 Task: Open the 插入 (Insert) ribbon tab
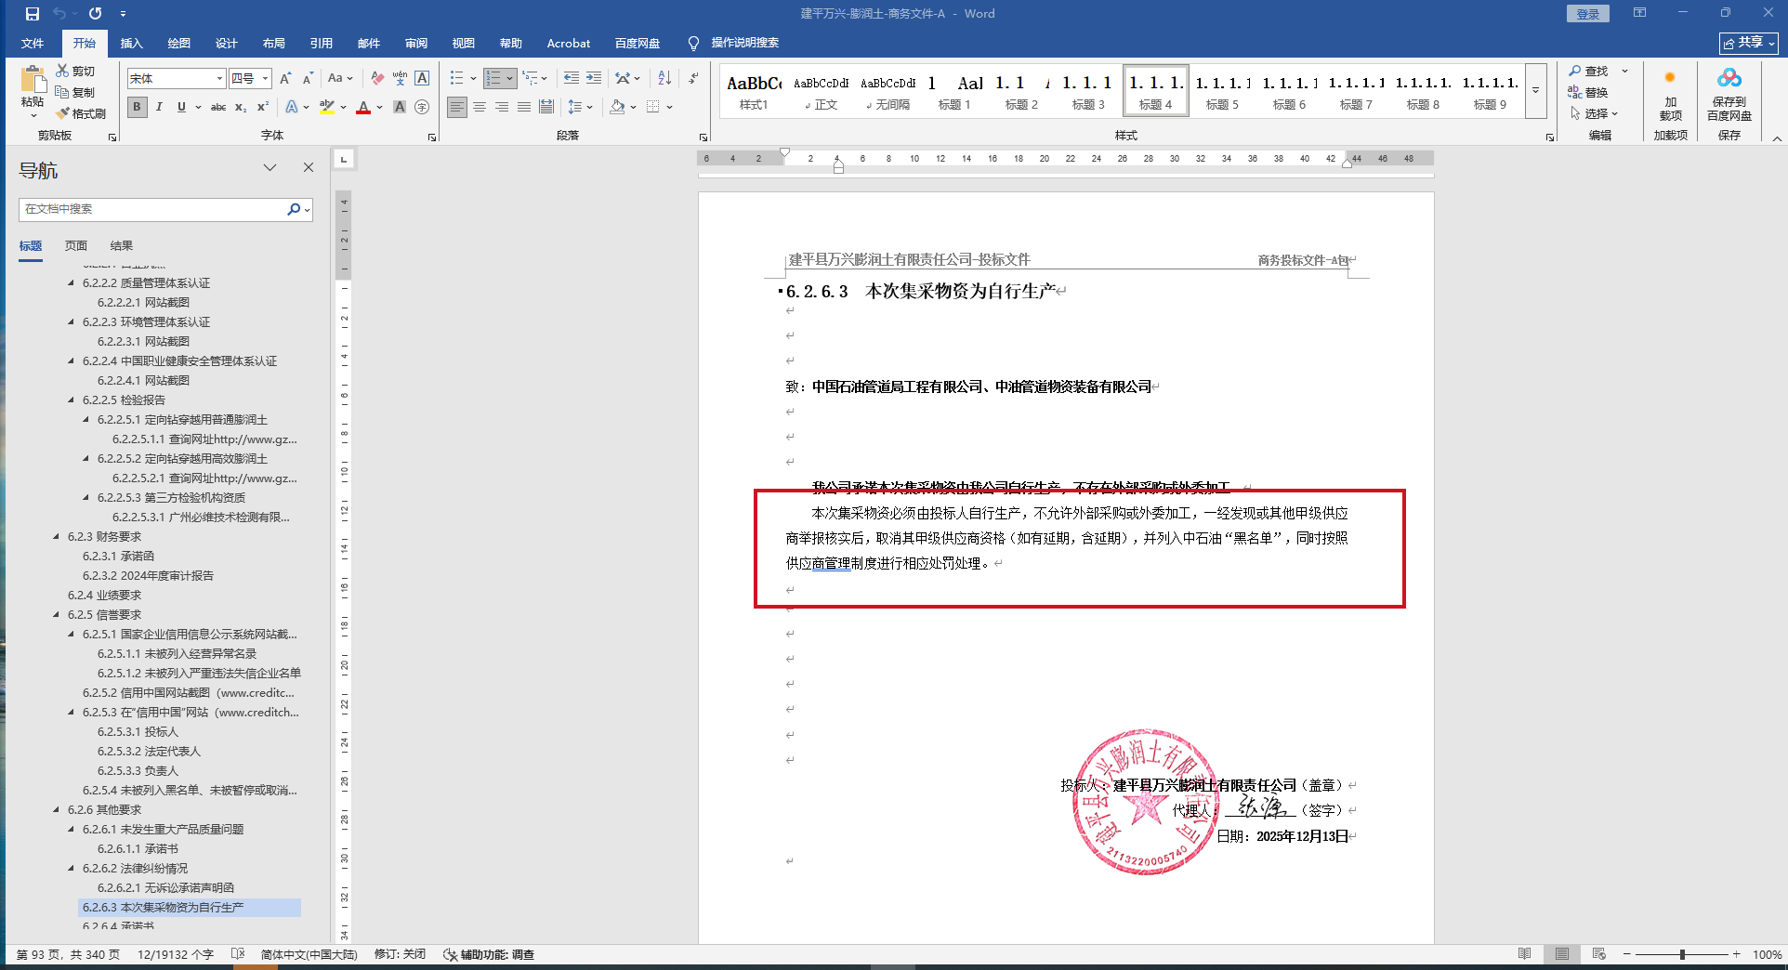tap(132, 43)
